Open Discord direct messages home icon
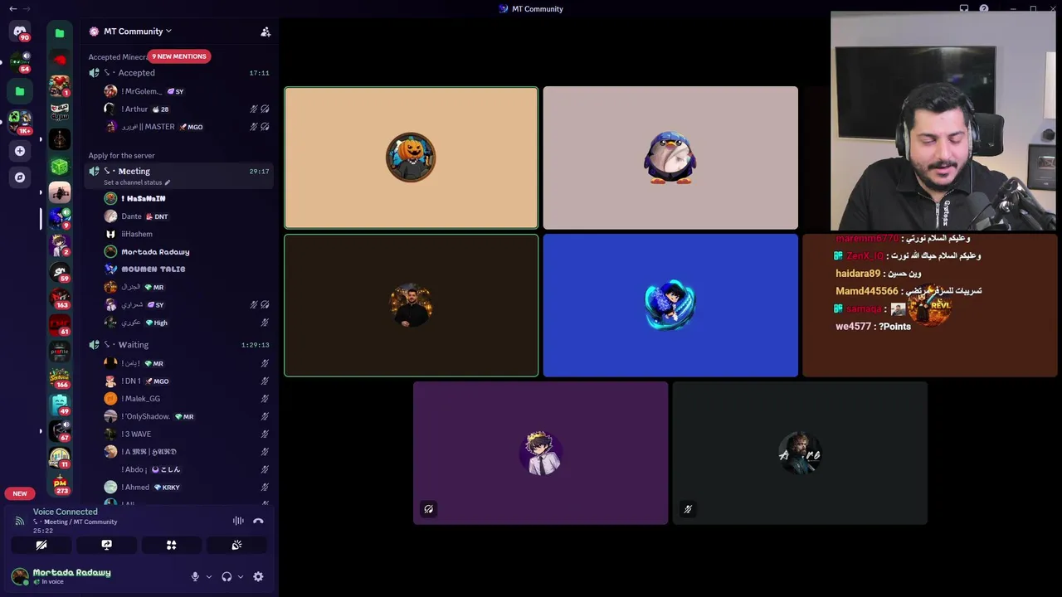This screenshot has height=597, width=1062. 20,32
